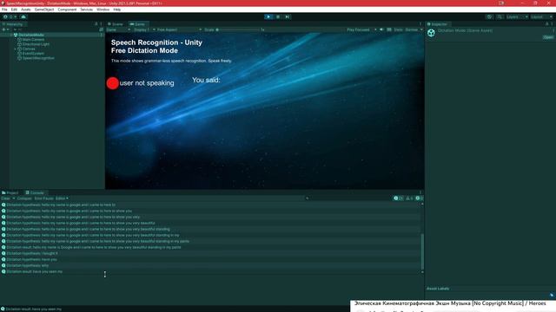Toggle the Hierarchy panel lock icon
The height and width of the screenshot is (312, 556).
[x=96, y=24]
